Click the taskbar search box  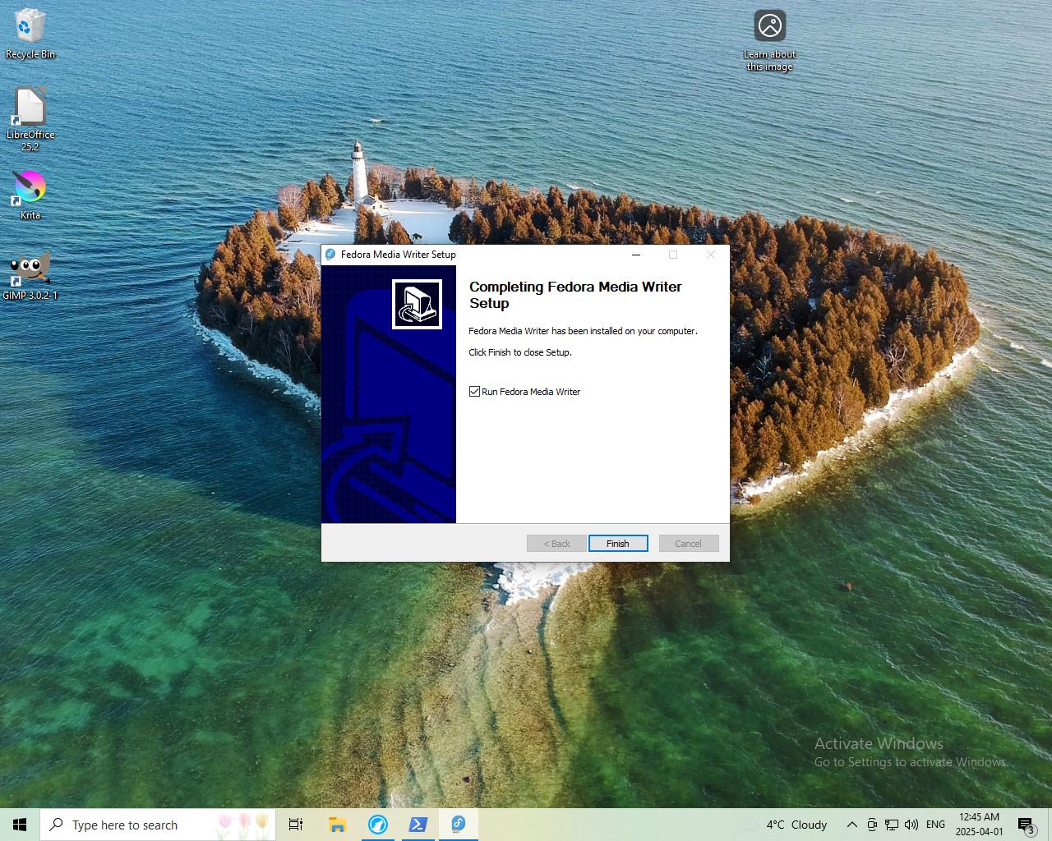pyautogui.click(x=158, y=825)
